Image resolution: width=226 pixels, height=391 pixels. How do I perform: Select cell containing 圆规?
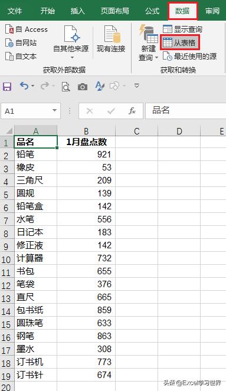point(36,193)
